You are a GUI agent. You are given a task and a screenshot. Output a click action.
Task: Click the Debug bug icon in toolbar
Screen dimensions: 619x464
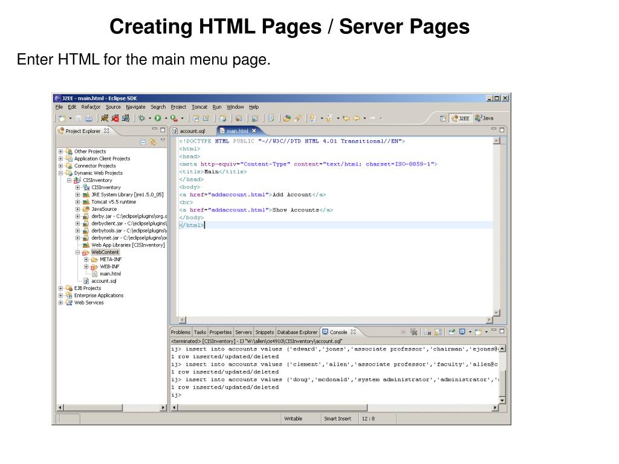coord(141,118)
